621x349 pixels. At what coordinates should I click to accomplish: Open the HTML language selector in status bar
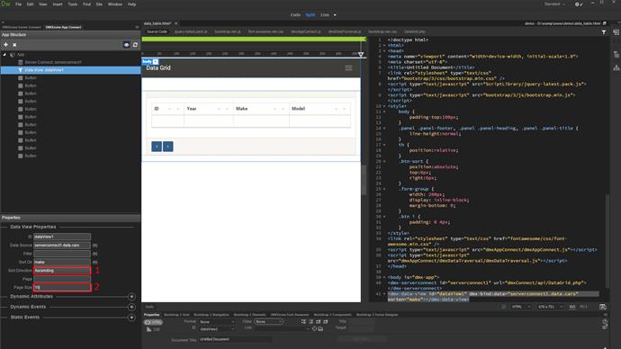click(x=520, y=307)
